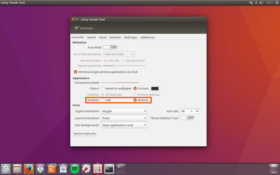Image resolution: width=280 pixels, height=175 pixels.
Task: Toggle the "Show Desktop" icon switch
Action: click(x=187, y=118)
